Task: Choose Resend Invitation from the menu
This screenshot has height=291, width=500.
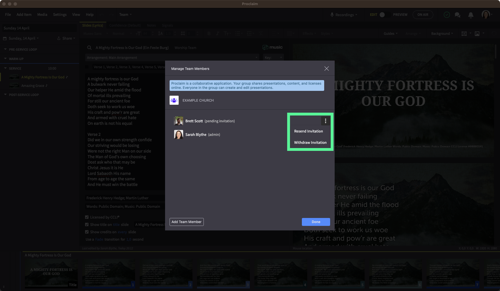Action: click(308, 131)
